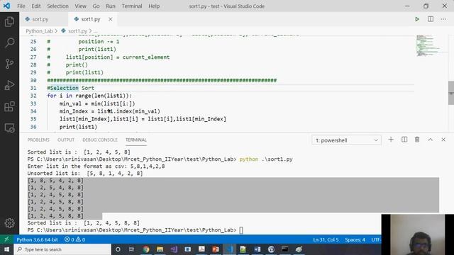454x255 pixels.
Task: Open the Windows Start menu
Action: pyautogui.click(x=6, y=249)
